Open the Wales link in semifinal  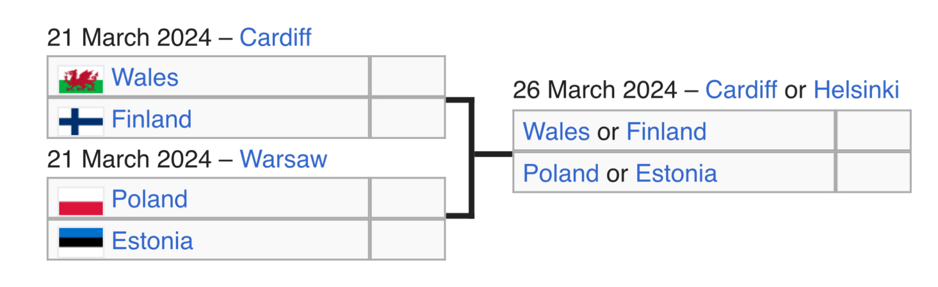click(145, 77)
